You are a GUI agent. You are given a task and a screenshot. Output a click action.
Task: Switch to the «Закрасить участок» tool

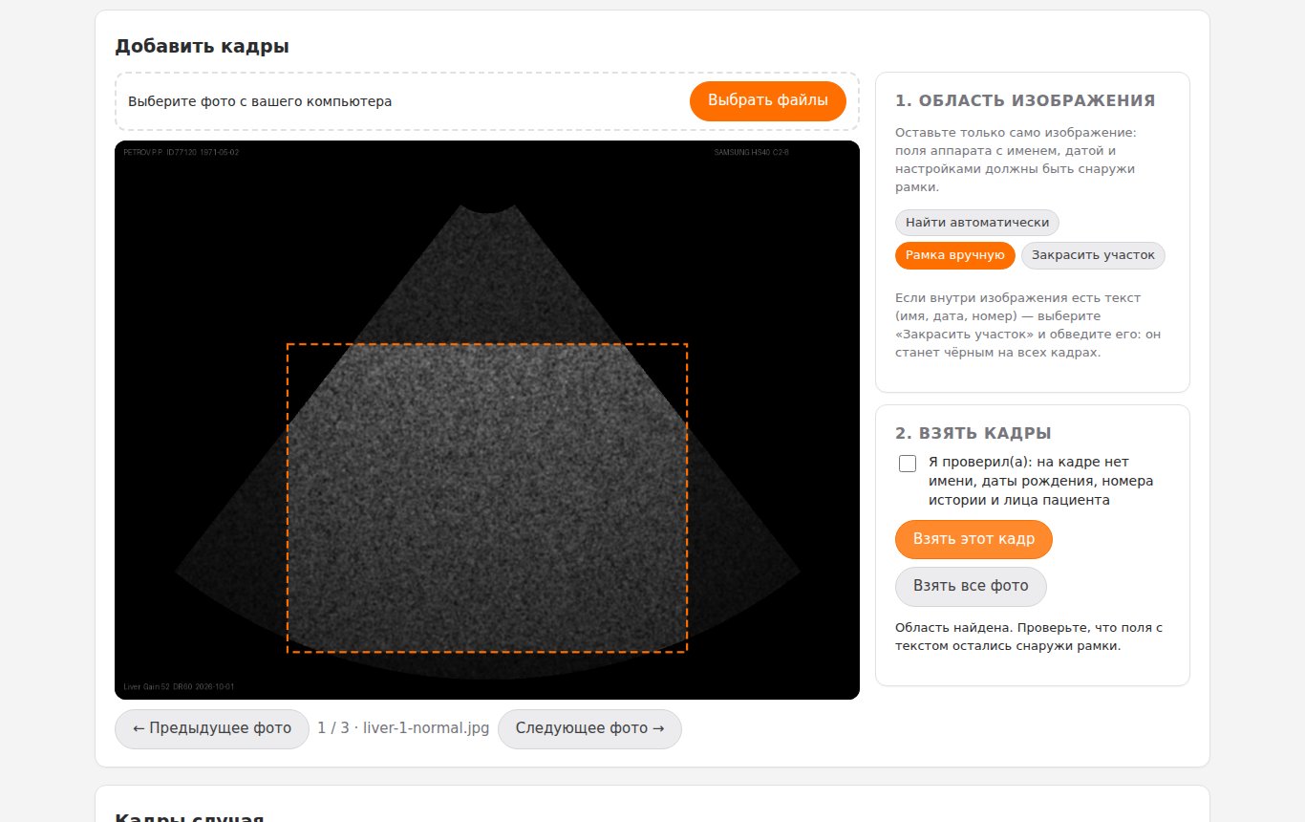[1093, 255]
